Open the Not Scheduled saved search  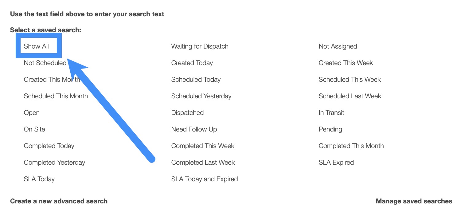(x=45, y=63)
